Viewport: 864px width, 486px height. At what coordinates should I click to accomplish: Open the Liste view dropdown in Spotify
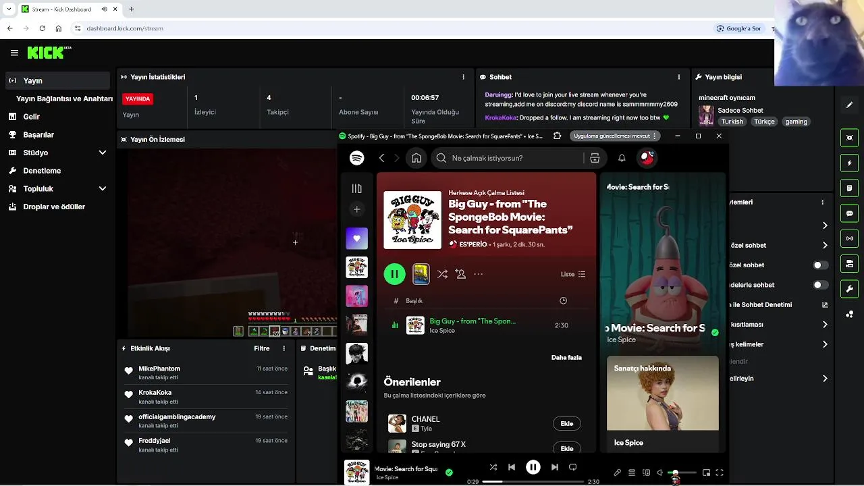pyautogui.click(x=573, y=274)
